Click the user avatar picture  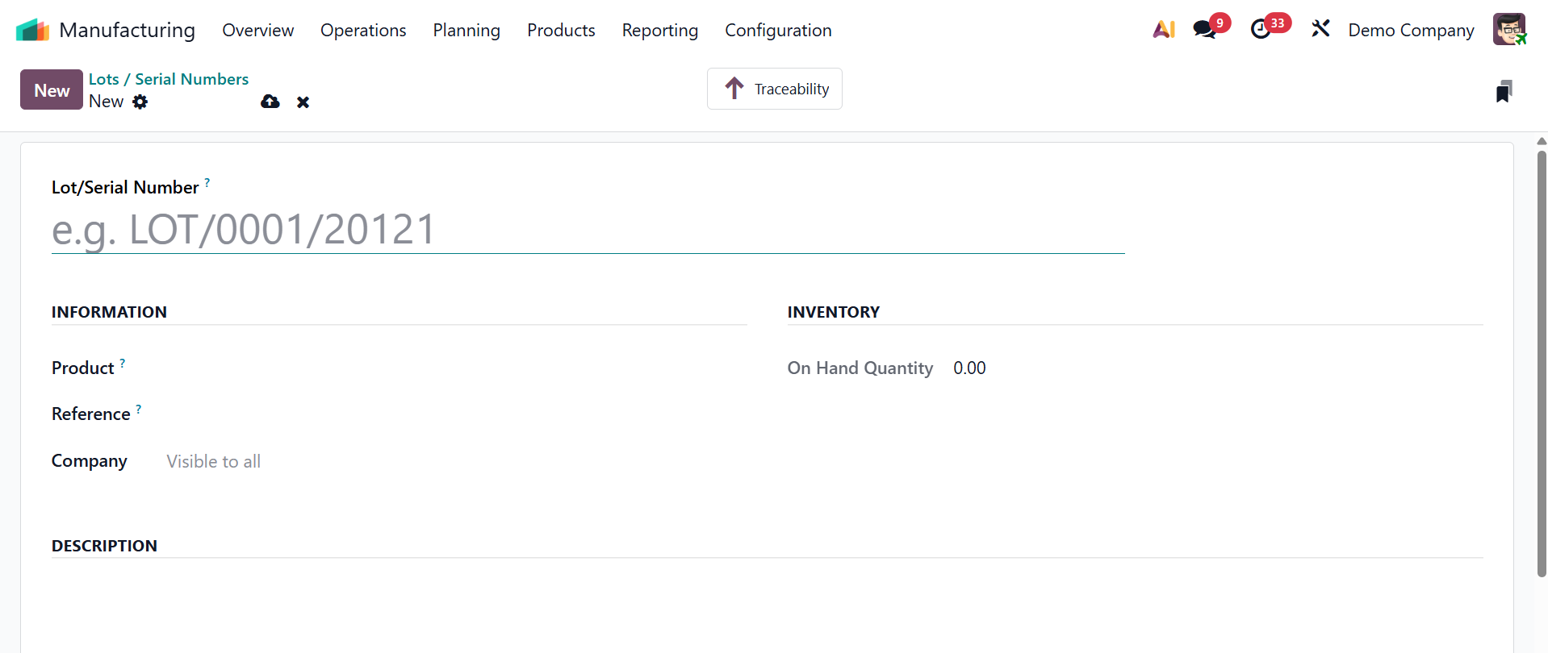[1508, 30]
